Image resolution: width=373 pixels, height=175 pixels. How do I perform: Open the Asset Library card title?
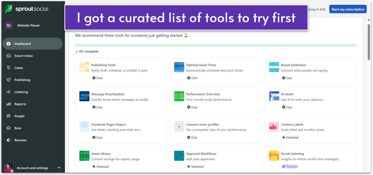tap(101, 154)
